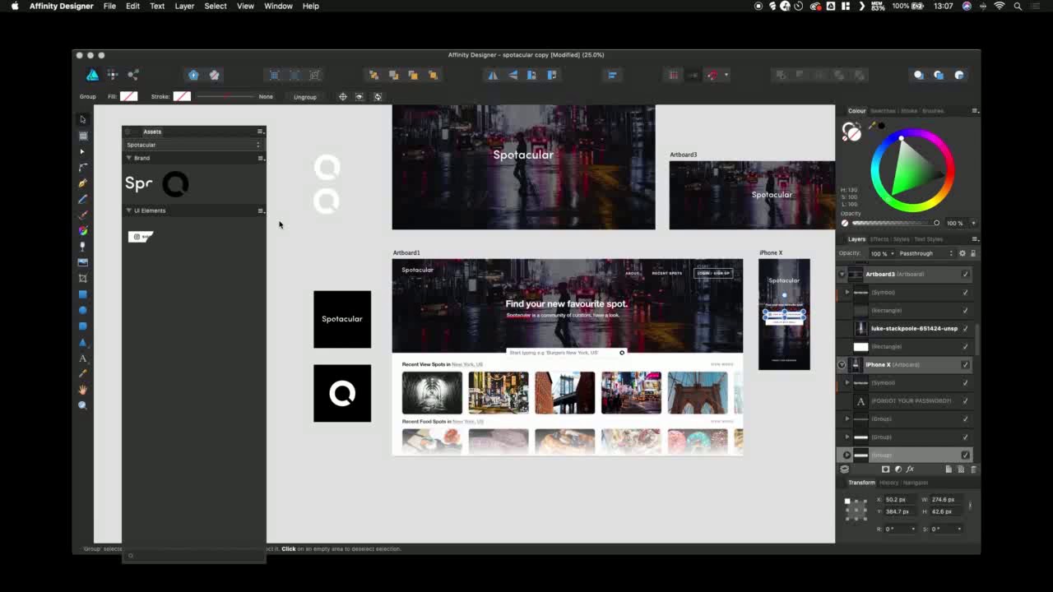Open the Assets panel options menu
Screen dimensions: 1053x592
260,132
